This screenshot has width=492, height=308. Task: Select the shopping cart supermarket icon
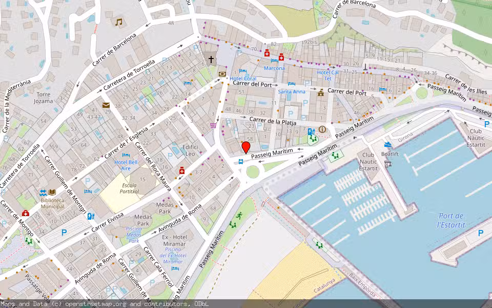[x=213, y=125]
